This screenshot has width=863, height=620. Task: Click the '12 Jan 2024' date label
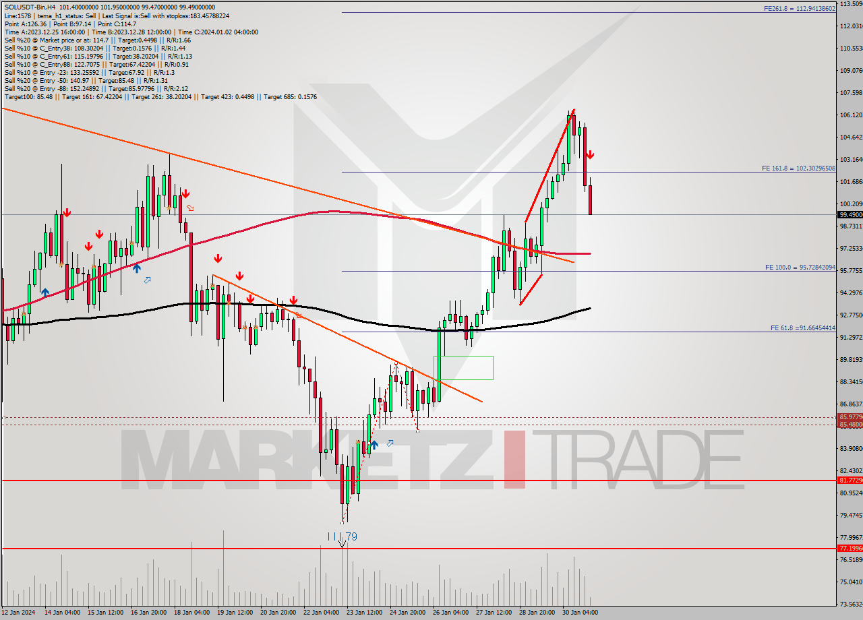tap(18, 613)
